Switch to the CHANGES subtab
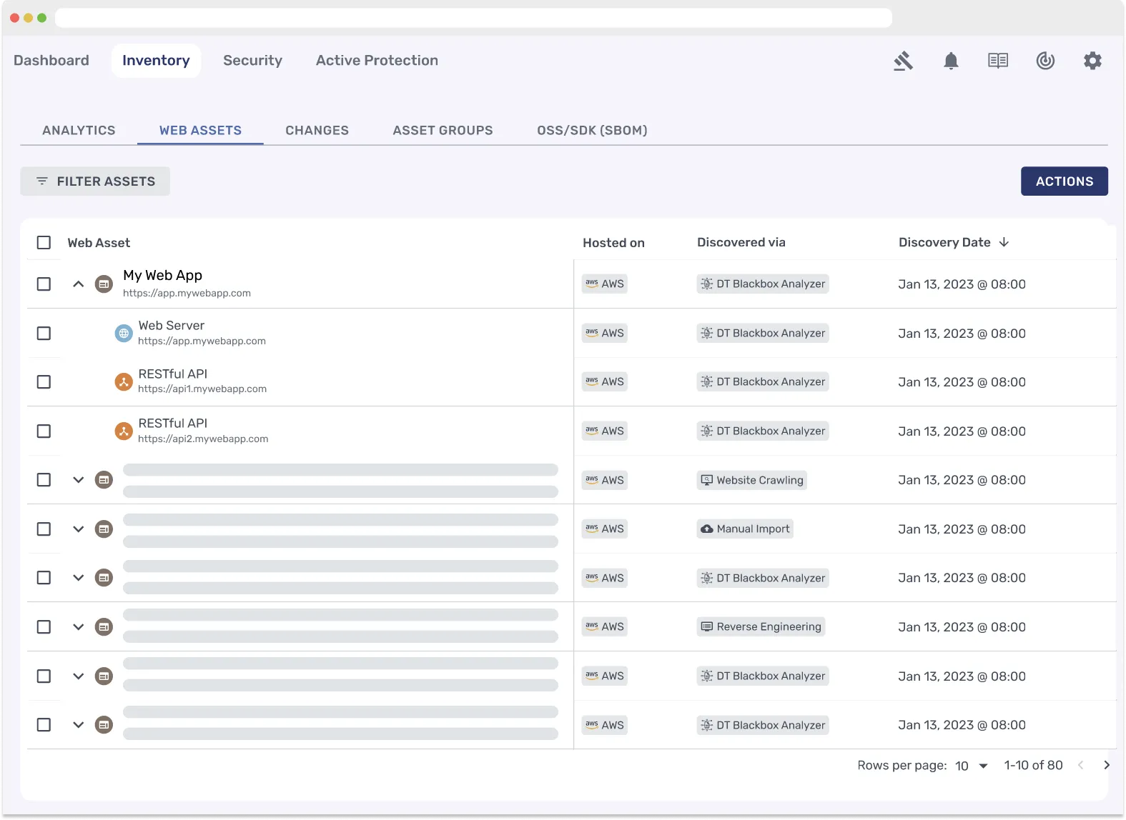The image size is (1126, 820). [317, 131]
